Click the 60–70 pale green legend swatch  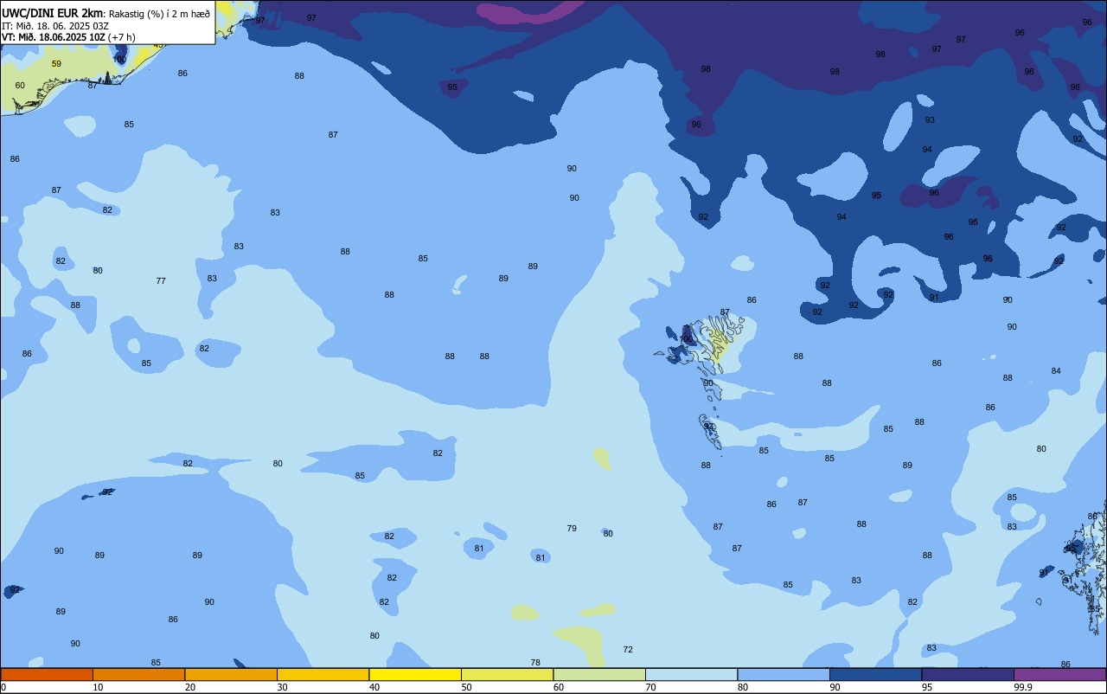(599, 674)
